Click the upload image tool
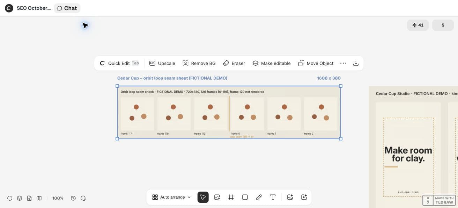The height and width of the screenshot is (208, 458). (x=217, y=197)
